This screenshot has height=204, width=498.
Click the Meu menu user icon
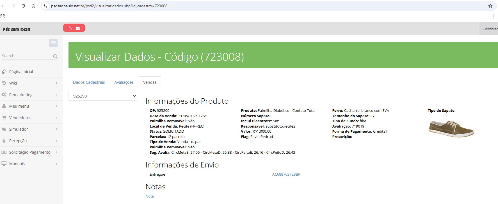[x=4, y=106]
